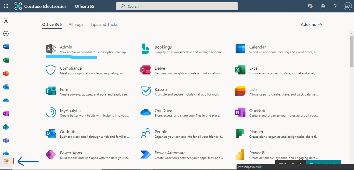354x170 pixels.
Task: Open the Teams icon in sidebar
Action: (6, 140)
